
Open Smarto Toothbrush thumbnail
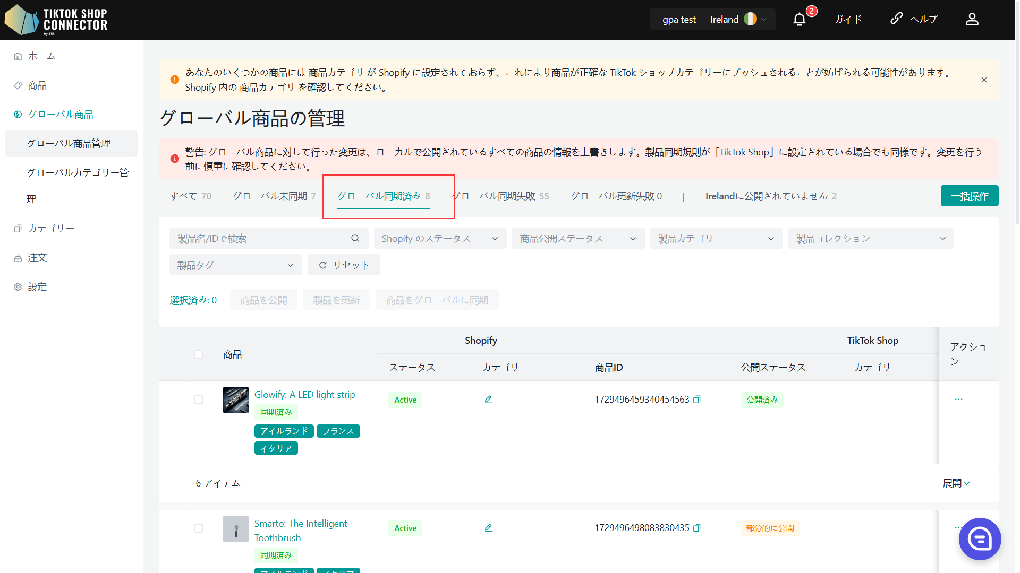point(236,529)
